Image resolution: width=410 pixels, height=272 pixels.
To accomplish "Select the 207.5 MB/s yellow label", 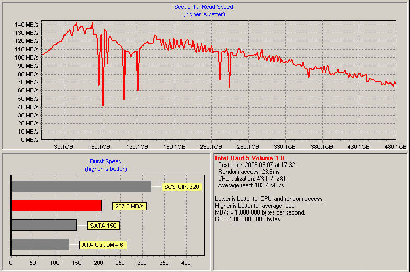I will click(x=129, y=206).
